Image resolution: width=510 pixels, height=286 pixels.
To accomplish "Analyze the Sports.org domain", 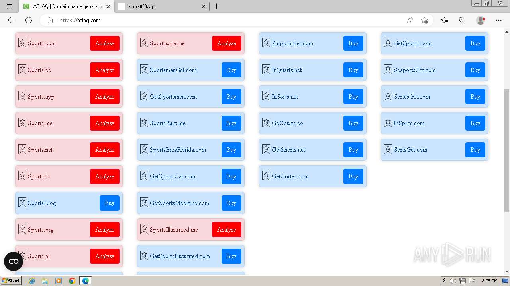I will click(x=105, y=230).
